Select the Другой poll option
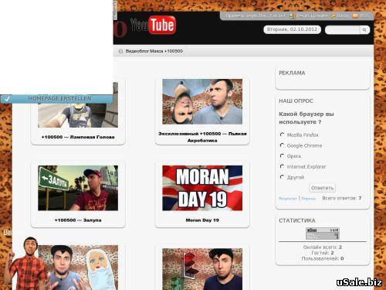Image resolution: width=386 pixels, height=290 pixels. coord(282,177)
